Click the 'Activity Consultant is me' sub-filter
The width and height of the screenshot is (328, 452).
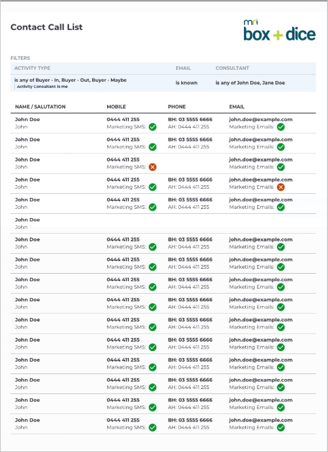[x=42, y=87]
